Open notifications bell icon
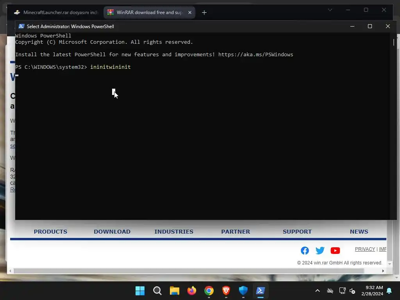 [389, 291]
